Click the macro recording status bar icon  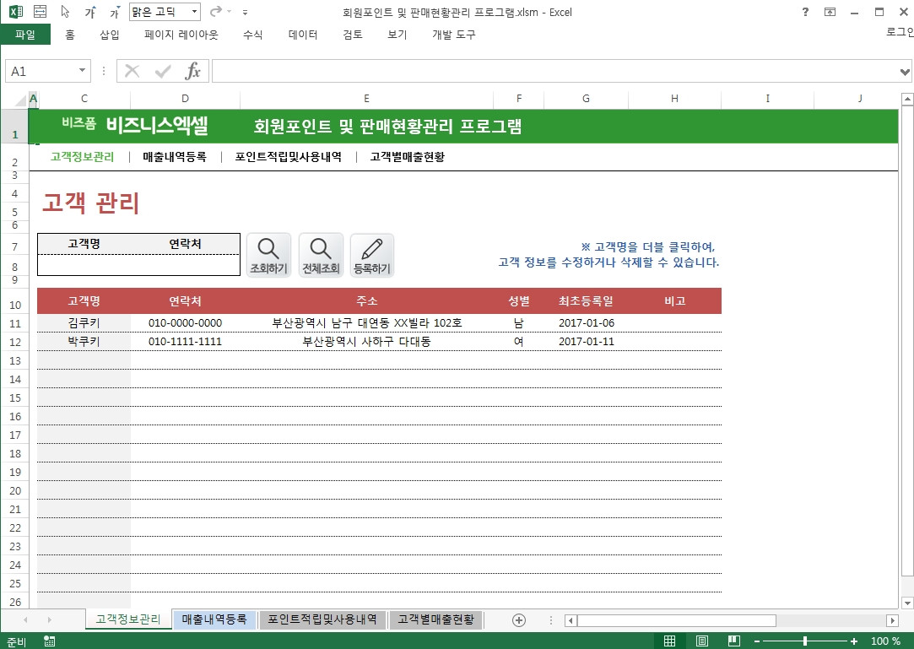(50, 641)
